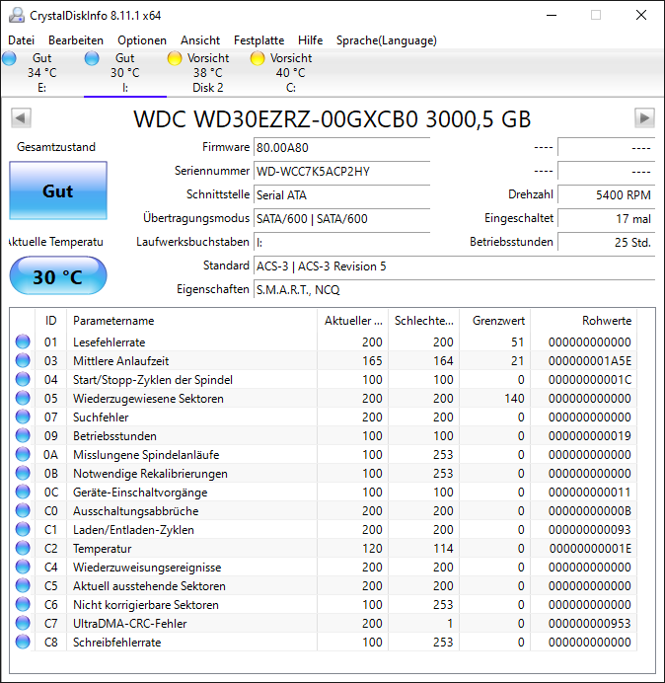This screenshot has width=665, height=683.
Task: Click status icon for Nicht korrigierbare Sektoren
Action: click(x=23, y=604)
